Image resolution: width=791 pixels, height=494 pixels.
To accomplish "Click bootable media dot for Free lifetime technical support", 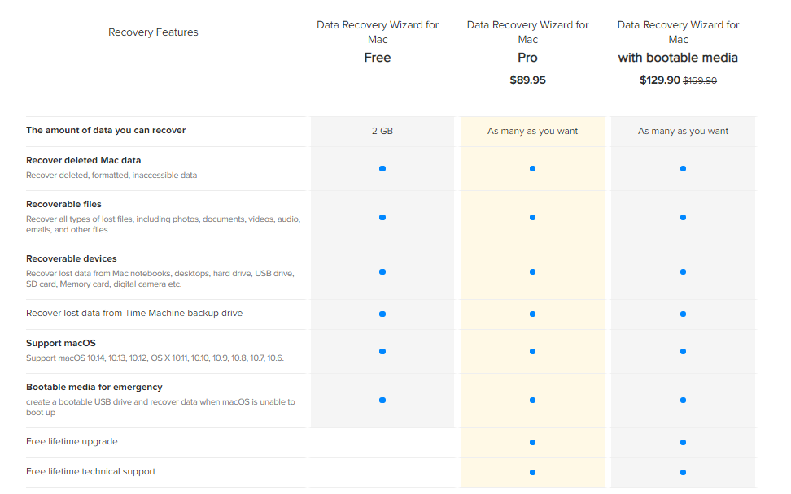I will pyautogui.click(x=683, y=473).
